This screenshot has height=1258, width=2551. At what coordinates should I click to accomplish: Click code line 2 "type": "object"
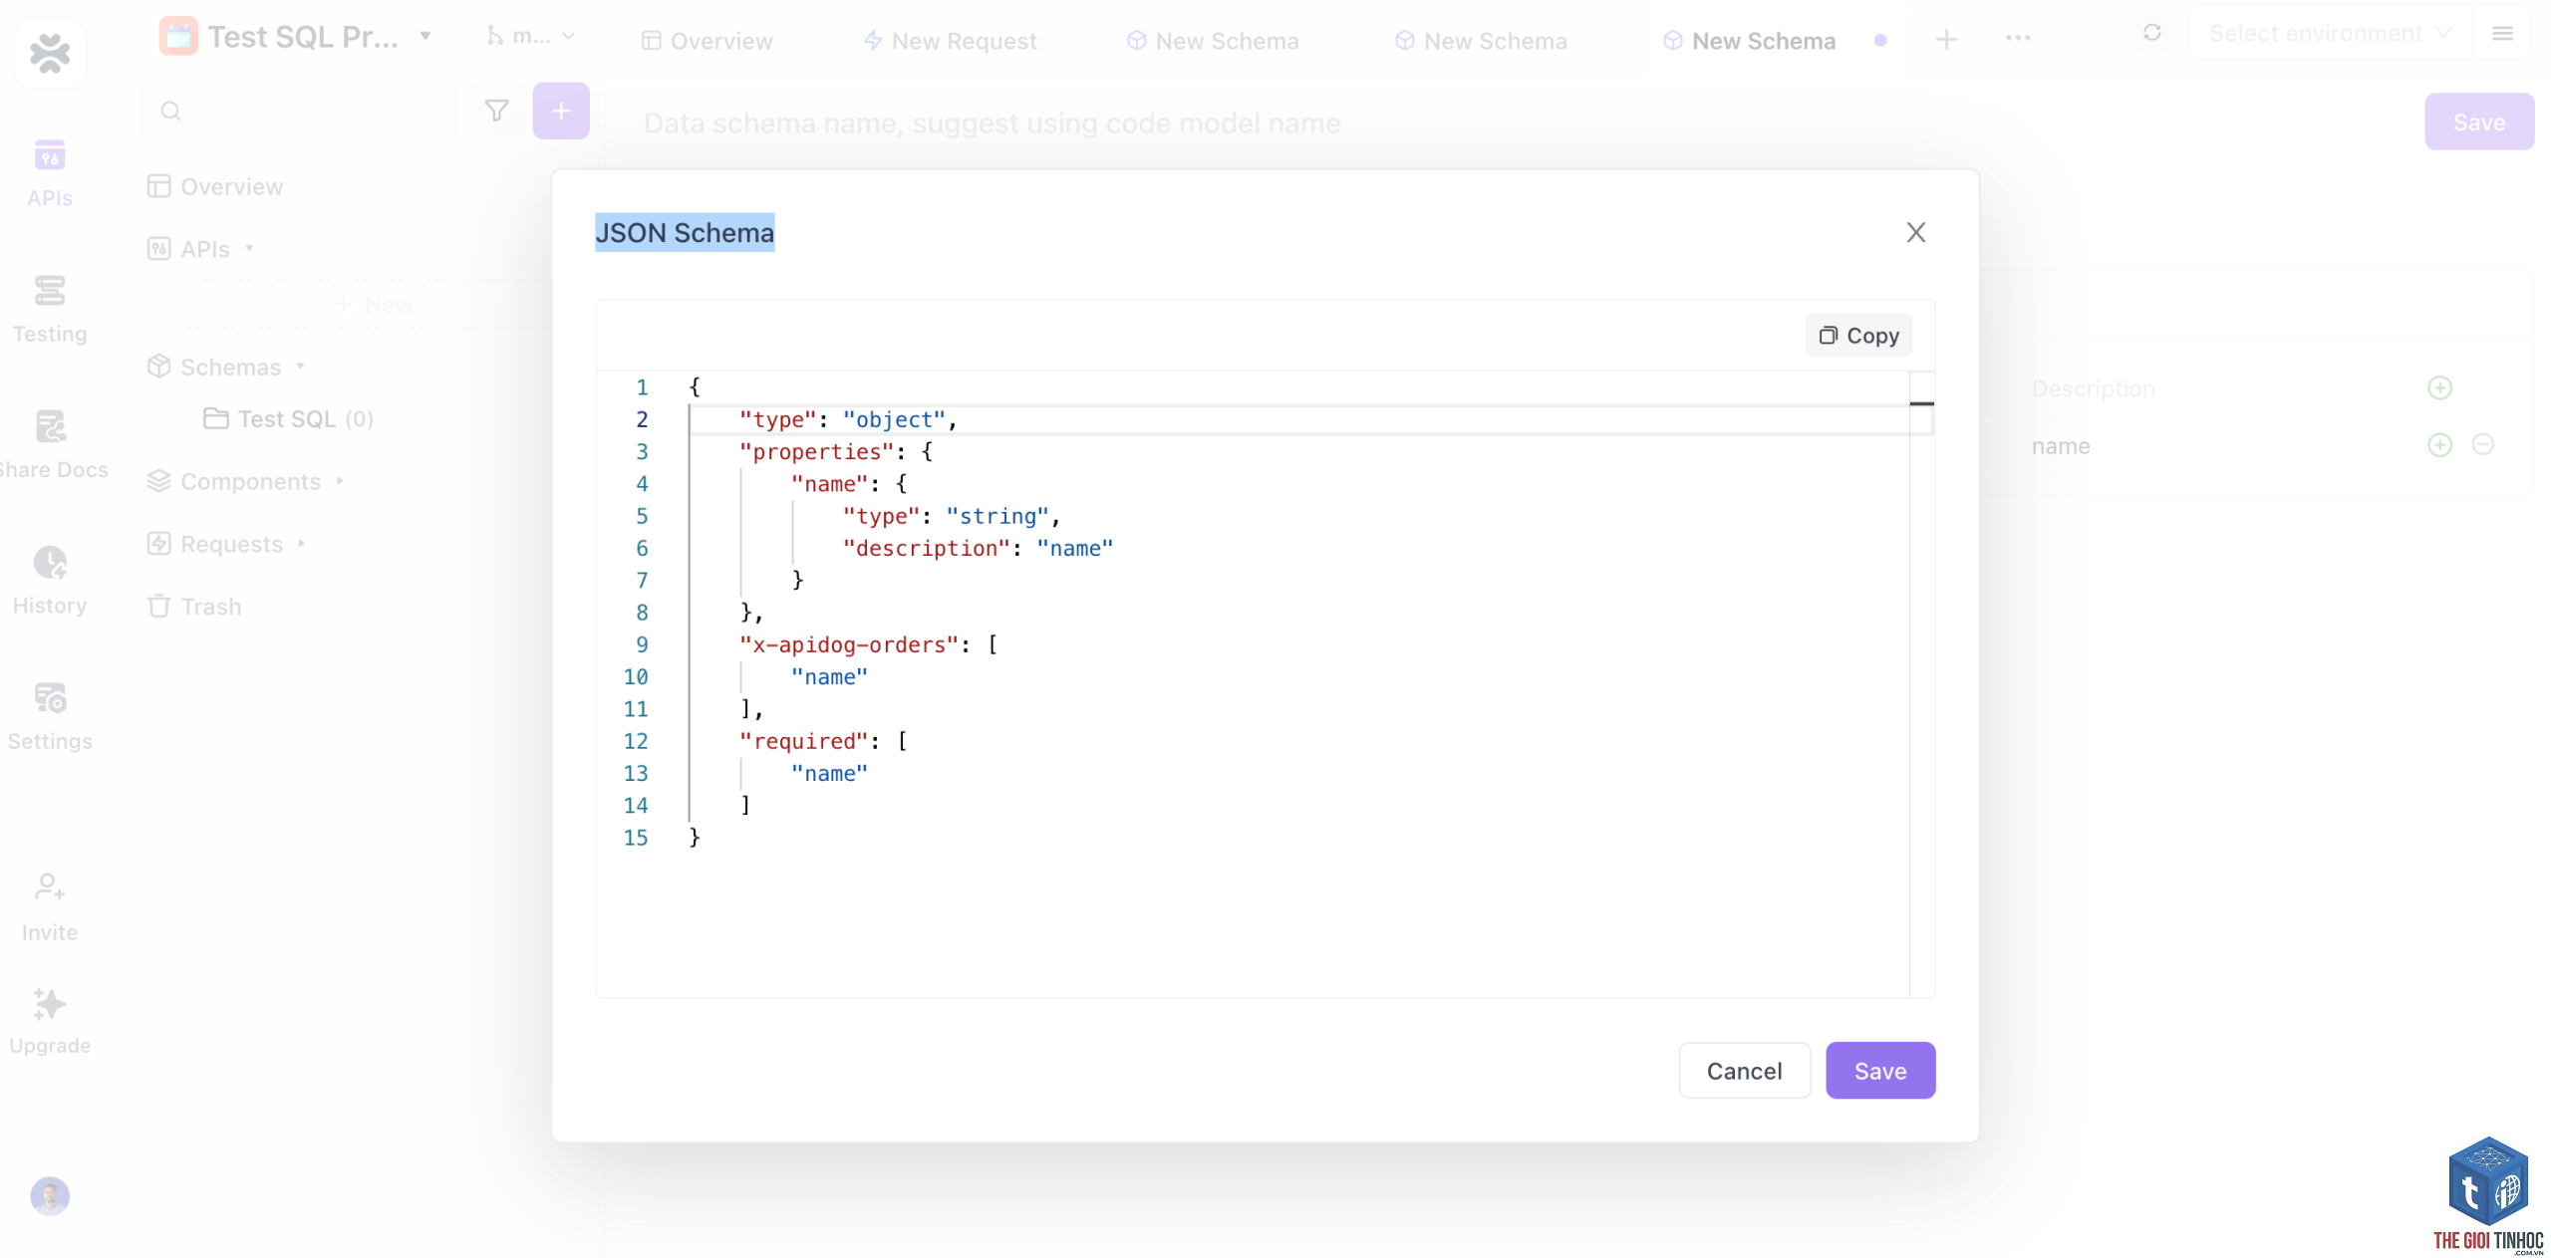point(847,419)
